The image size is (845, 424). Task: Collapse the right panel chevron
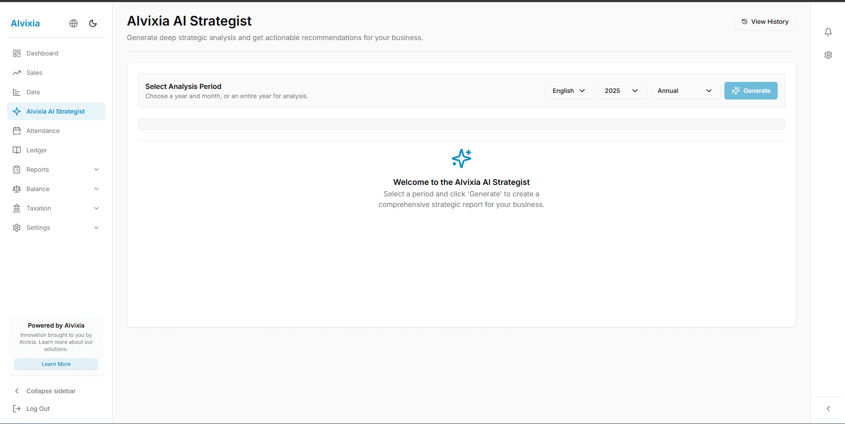pos(828,408)
